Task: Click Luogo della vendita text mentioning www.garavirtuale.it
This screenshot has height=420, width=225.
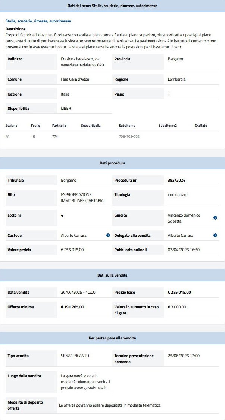Action: coord(85,382)
